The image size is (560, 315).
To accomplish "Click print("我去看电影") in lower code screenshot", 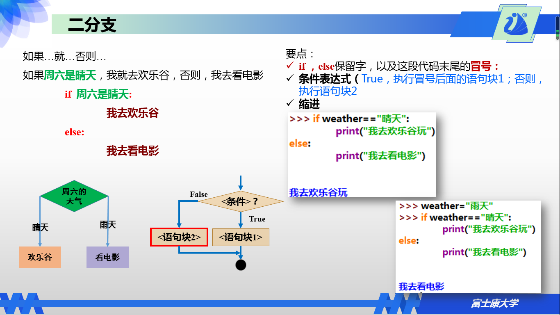I will pos(484,252).
